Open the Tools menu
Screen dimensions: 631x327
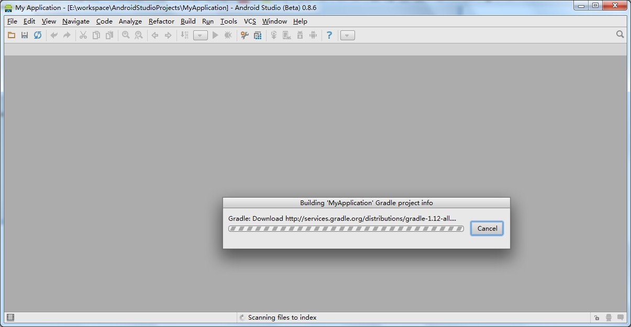point(229,21)
